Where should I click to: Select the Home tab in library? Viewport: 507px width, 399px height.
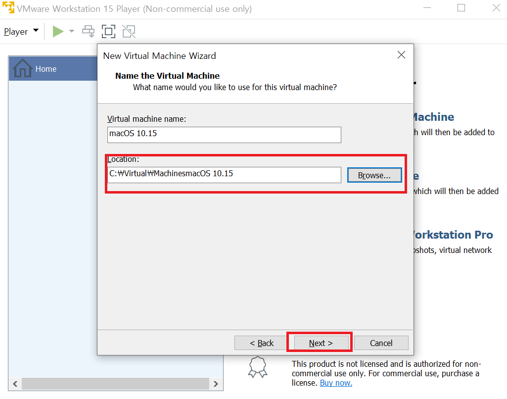46,69
